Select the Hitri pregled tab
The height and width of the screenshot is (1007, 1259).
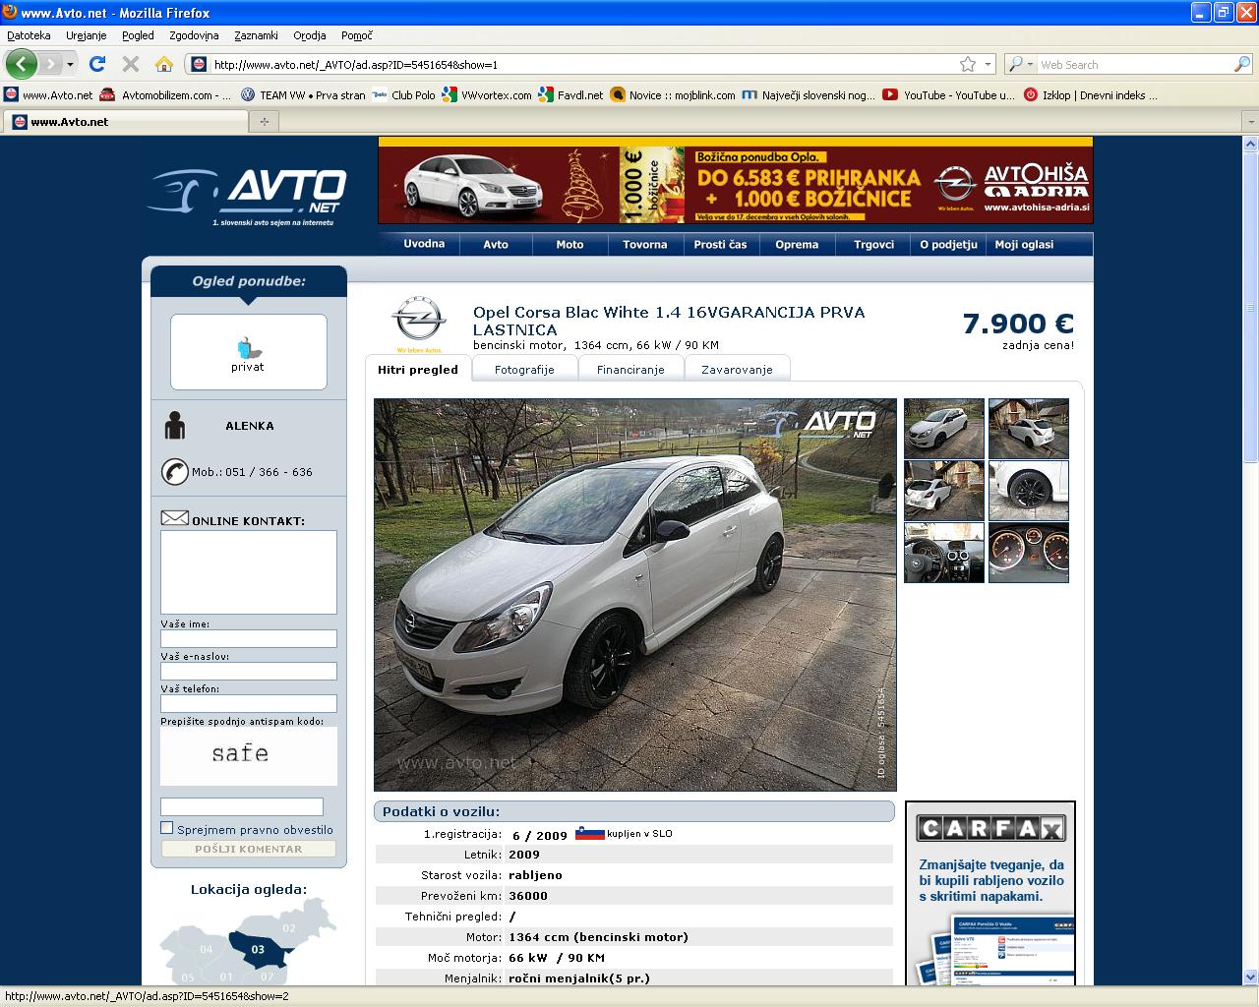[418, 369]
